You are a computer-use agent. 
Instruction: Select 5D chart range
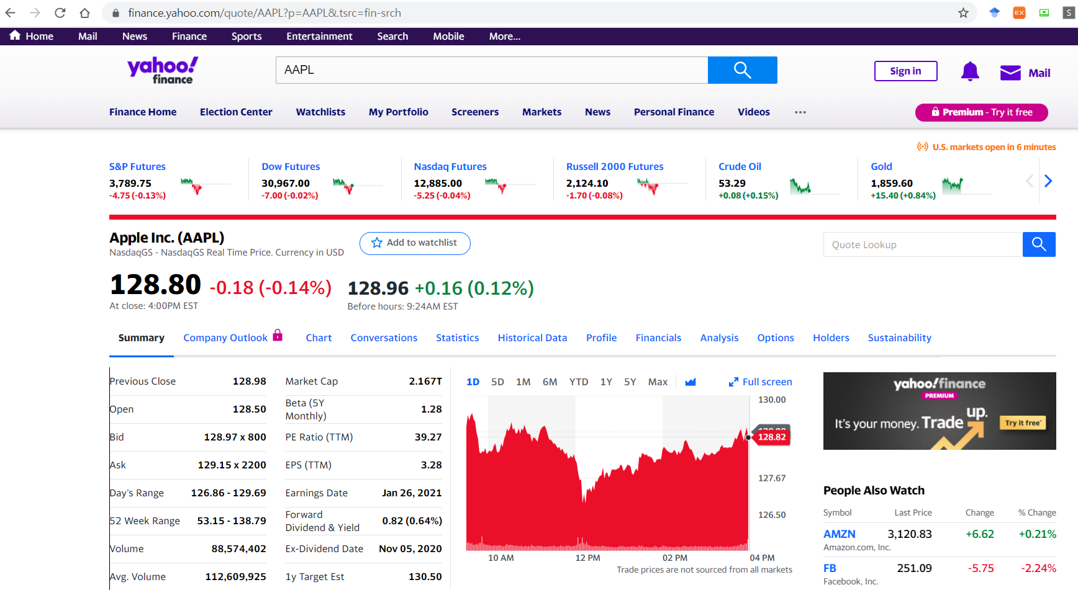[x=497, y=382]
